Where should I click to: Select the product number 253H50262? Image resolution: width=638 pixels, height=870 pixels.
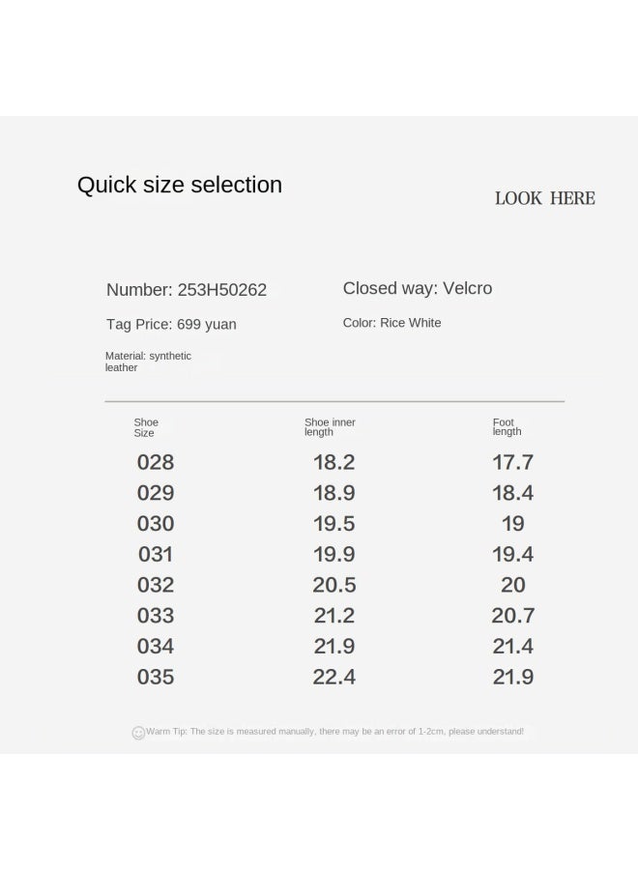(x=222, y=290)
